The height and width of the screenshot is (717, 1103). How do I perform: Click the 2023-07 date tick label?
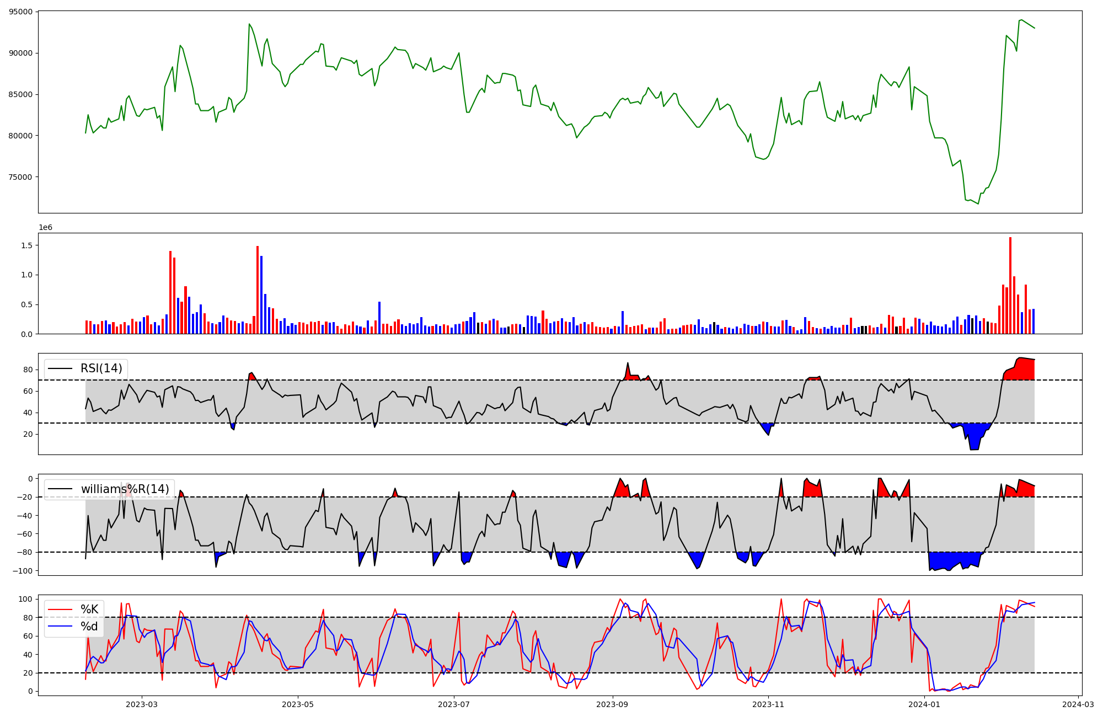(x=454, y=704)
